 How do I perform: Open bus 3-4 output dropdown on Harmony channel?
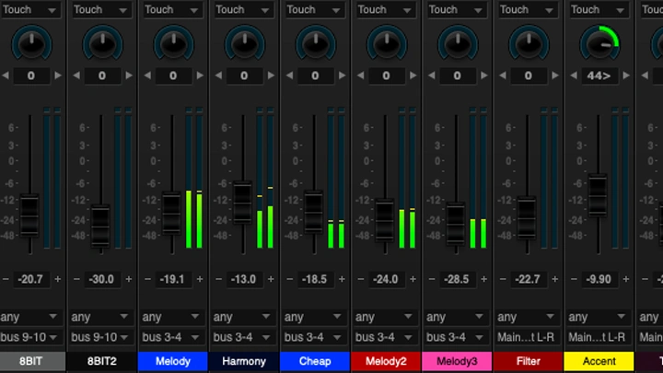tap(243, 337)
